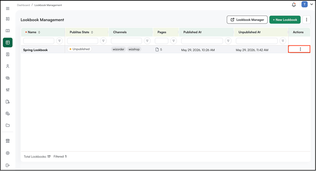Open the folder sidebar icon

tap(8, 125)
